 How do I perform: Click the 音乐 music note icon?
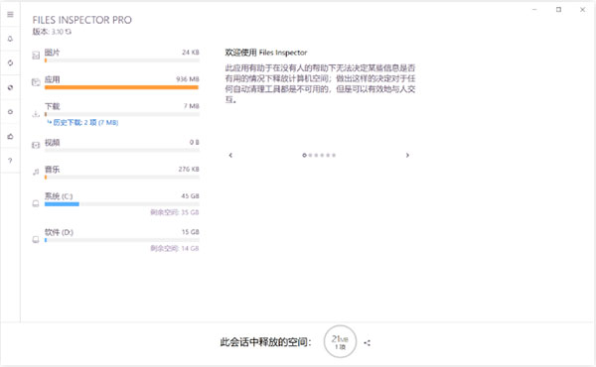[x=36, y=172]
